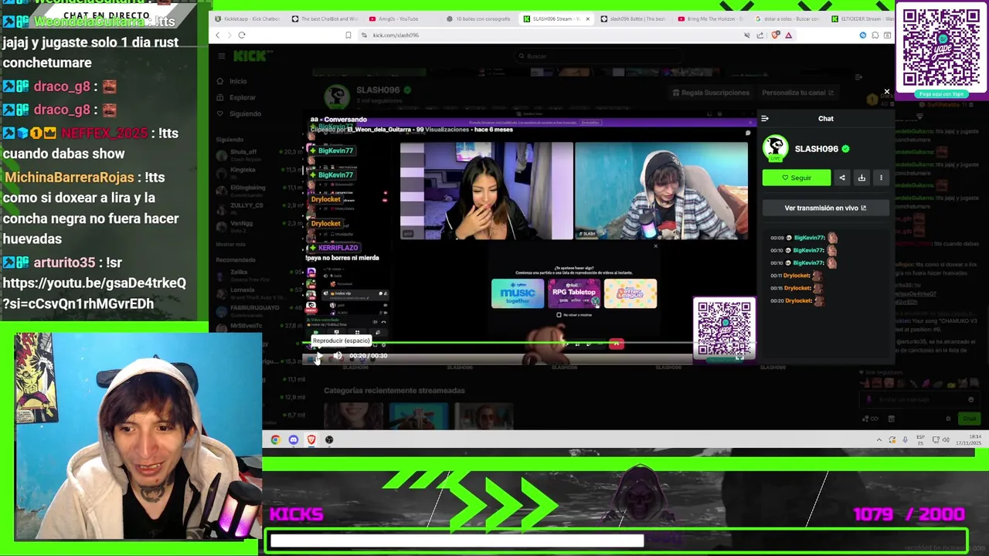989x556 pixels.
Task: Open Ver transmisión en vivo link
Action: (x=825, y=208)
